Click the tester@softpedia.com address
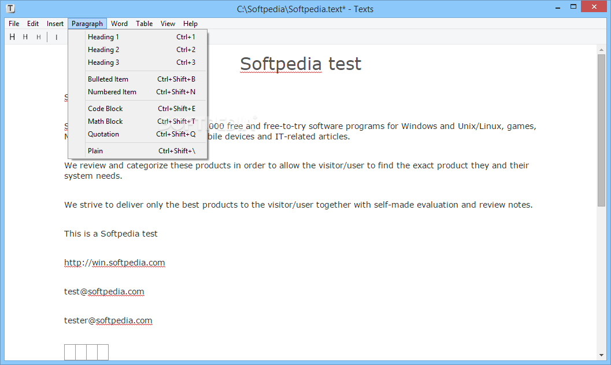611x365 pixels. point(108,320)
